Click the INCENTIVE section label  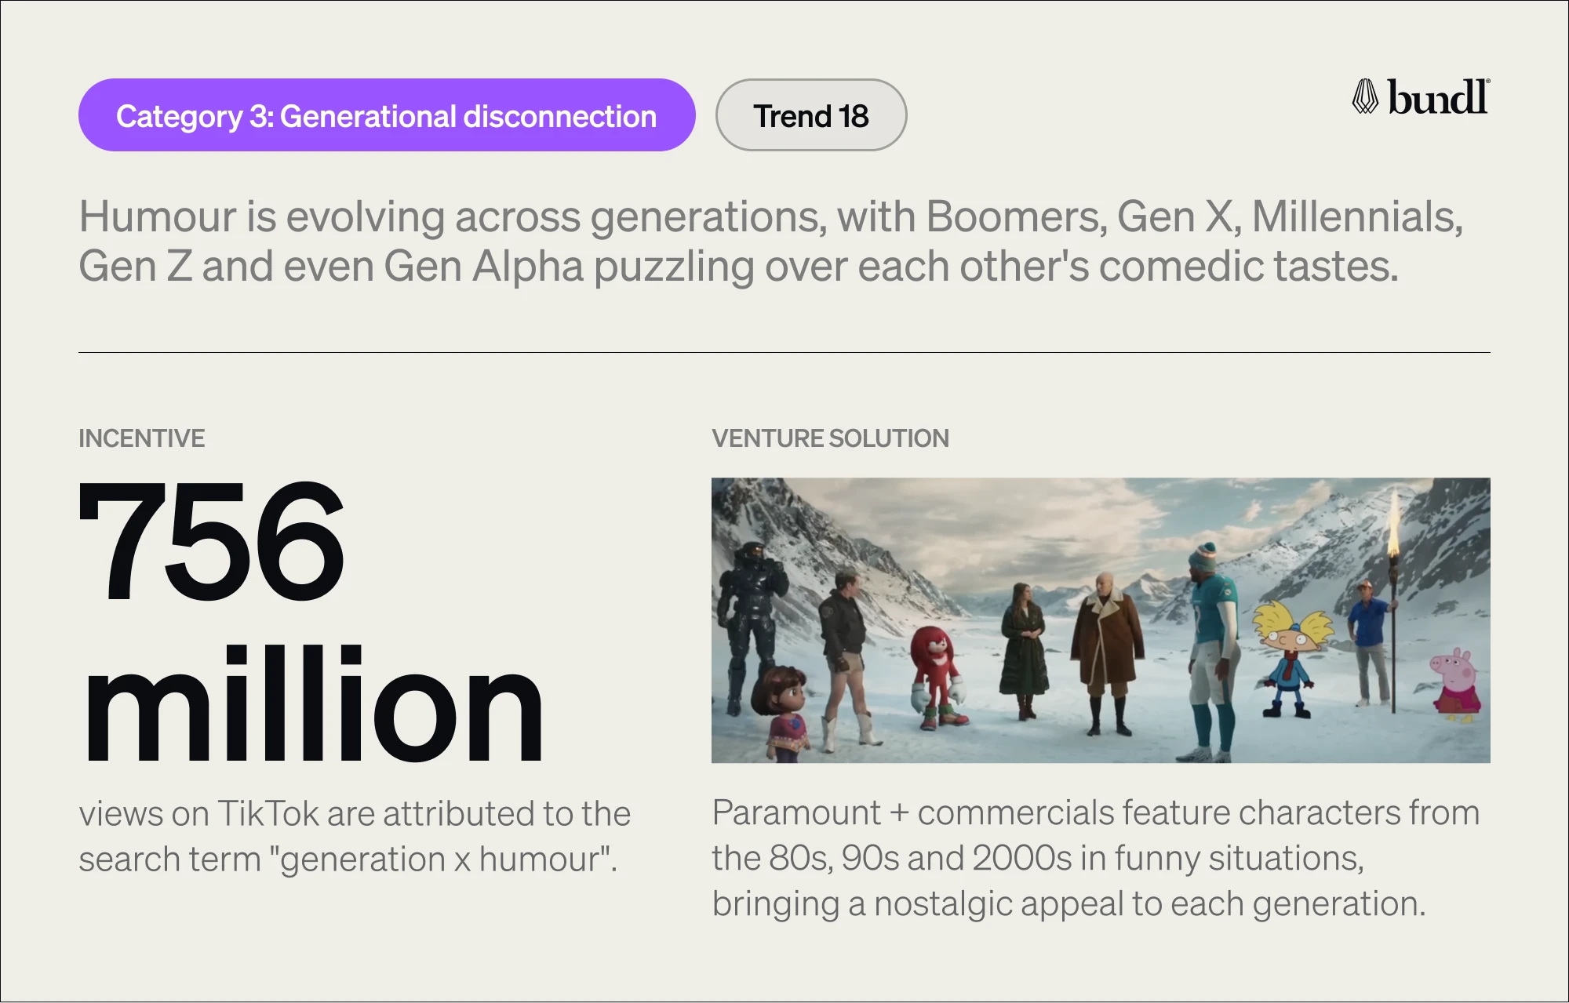click(x=141, y=438)
